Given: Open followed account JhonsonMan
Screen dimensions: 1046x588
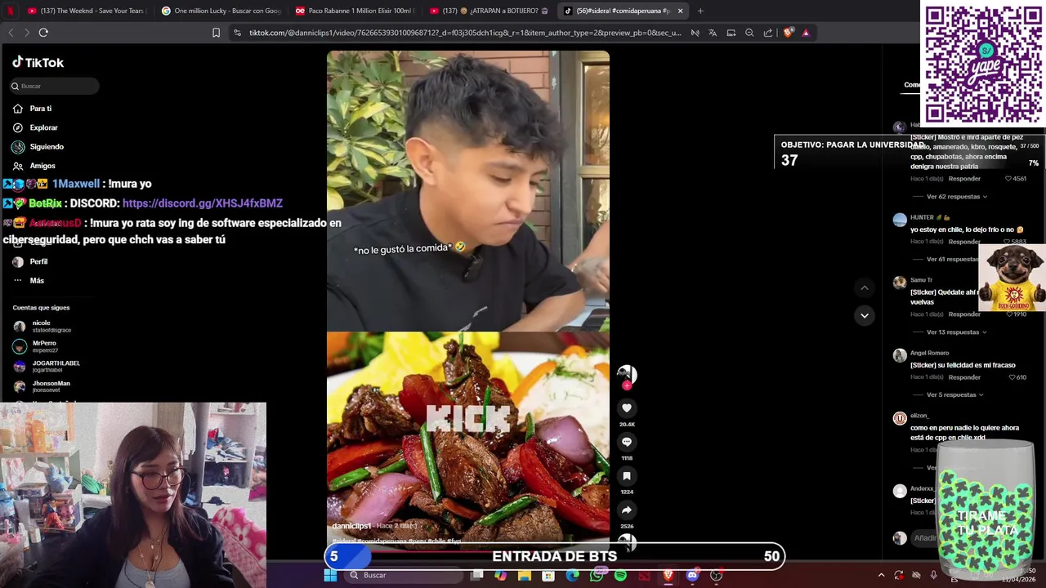Looking at the screenshot, I should click(x=42, y=386).
